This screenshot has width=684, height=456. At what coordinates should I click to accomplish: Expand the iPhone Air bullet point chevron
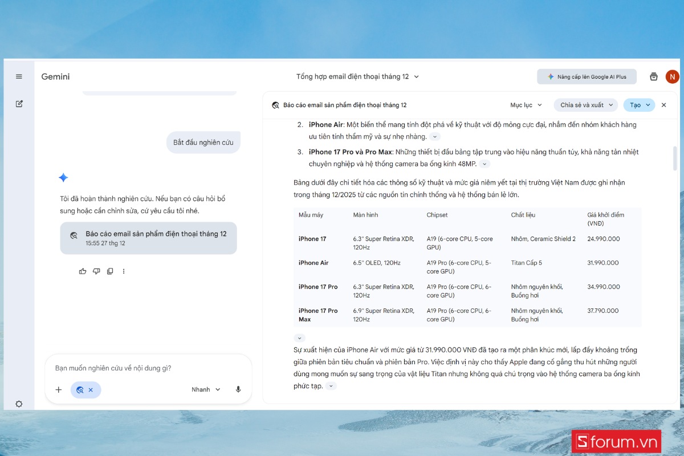(434, 136)
